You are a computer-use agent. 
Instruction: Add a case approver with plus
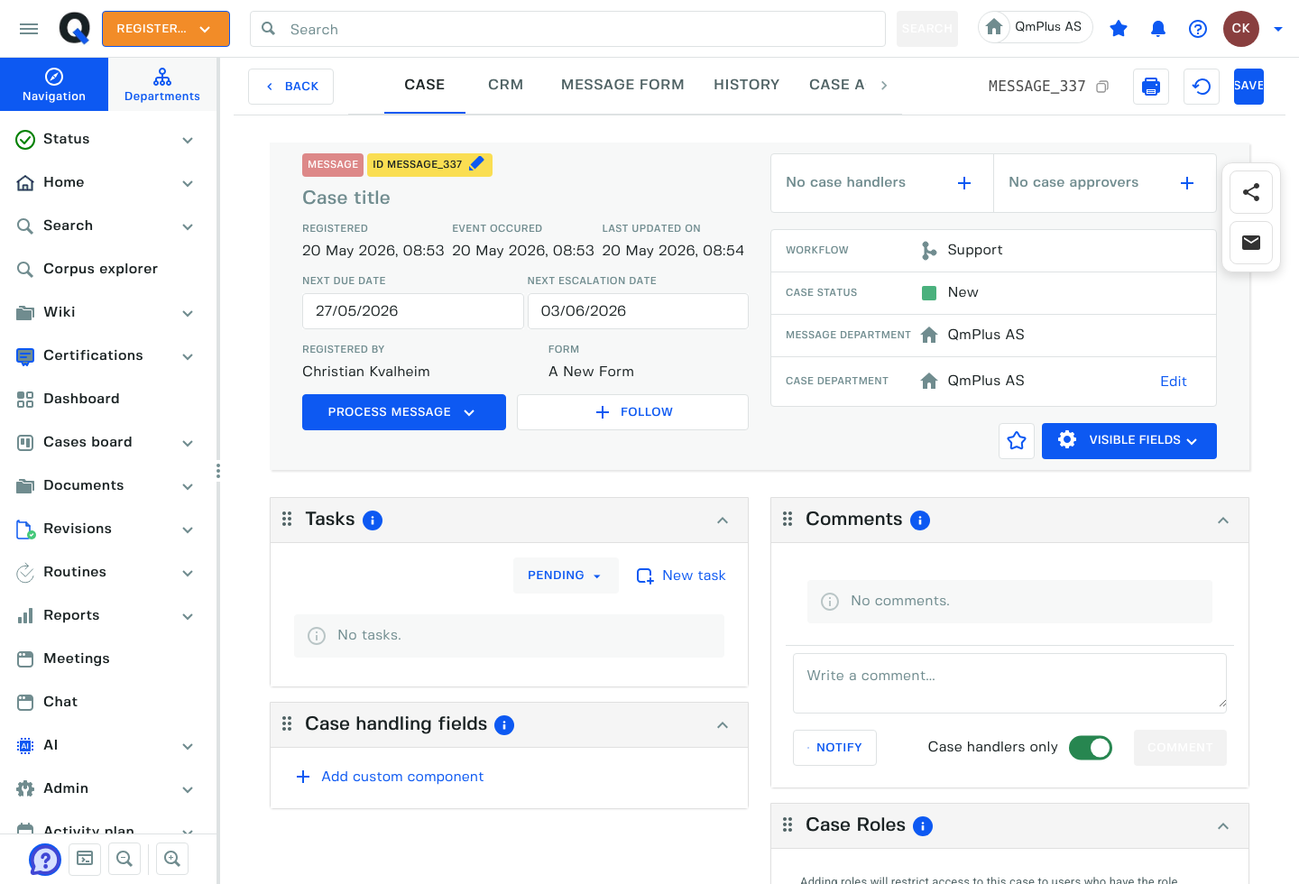tap(1187, 183)
